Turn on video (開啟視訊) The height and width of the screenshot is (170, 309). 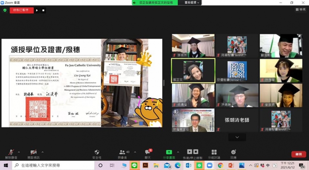33,153
